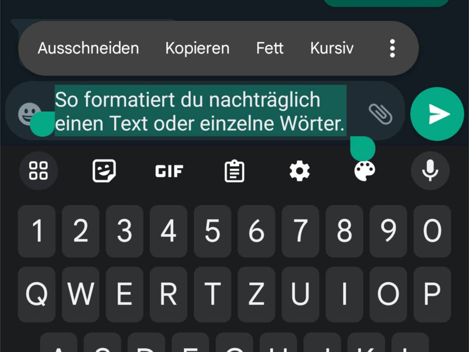469x352 pixels.
Task: Open the keyboard clipboard icon
Action: [234, 171]
